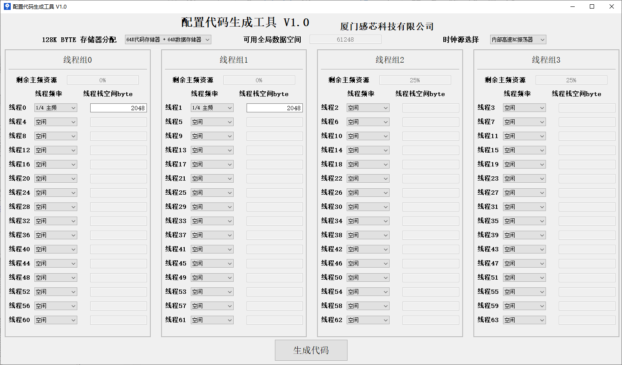Open the 线程12 frequency dropdown

(56, 150)
